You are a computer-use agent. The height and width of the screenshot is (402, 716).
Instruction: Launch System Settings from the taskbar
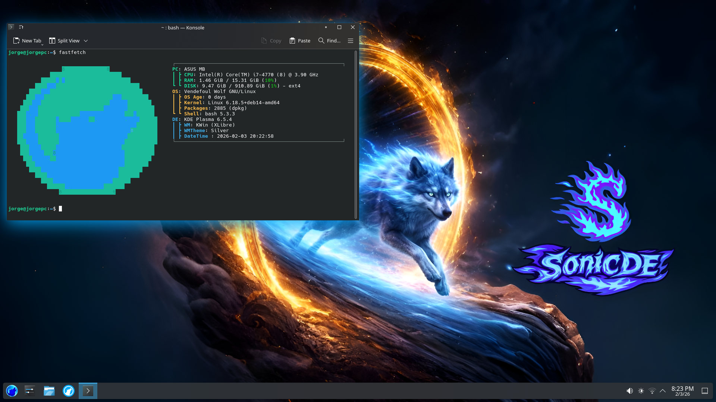click(x=30, y=391)
